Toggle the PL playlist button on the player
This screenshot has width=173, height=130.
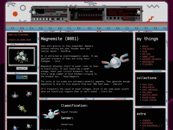pyautogui.click(x=66, y=14)
